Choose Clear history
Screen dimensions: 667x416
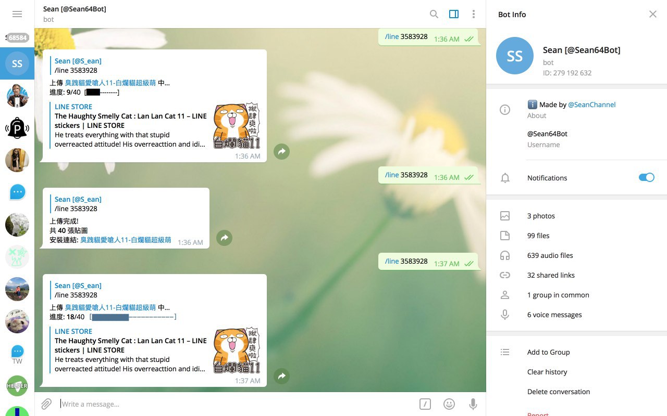pos(547,372)
